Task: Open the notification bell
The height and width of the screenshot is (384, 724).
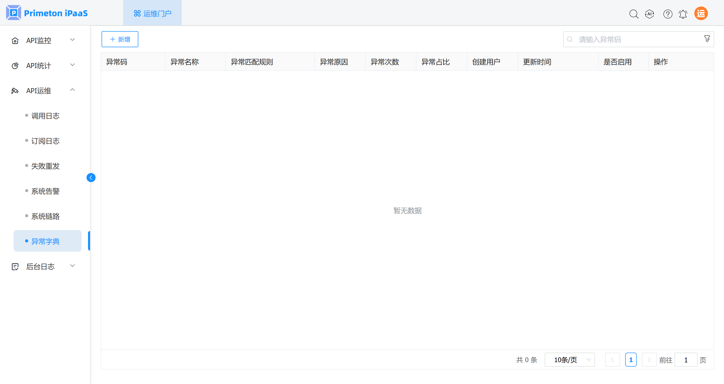Action: pos(683,14)
